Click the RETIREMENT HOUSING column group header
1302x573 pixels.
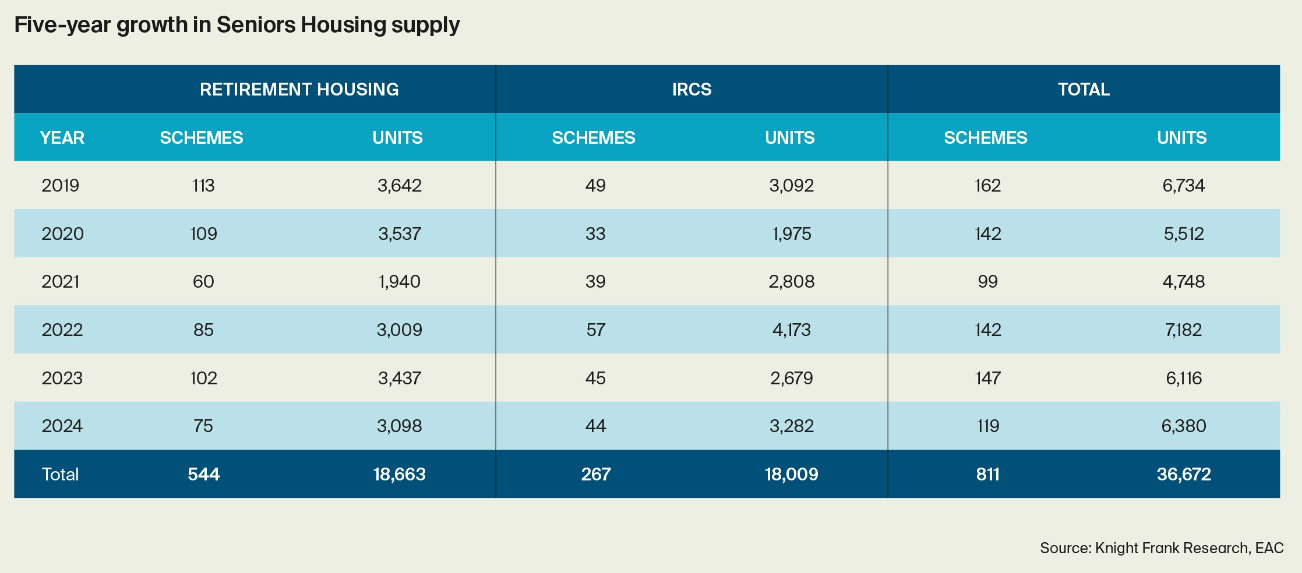pos(299,89)
